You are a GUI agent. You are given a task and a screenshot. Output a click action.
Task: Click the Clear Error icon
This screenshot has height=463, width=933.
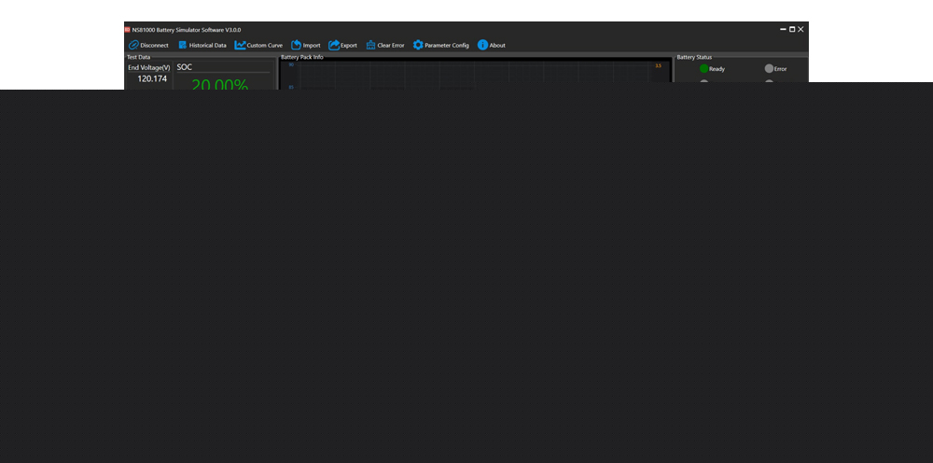point(370,45)
